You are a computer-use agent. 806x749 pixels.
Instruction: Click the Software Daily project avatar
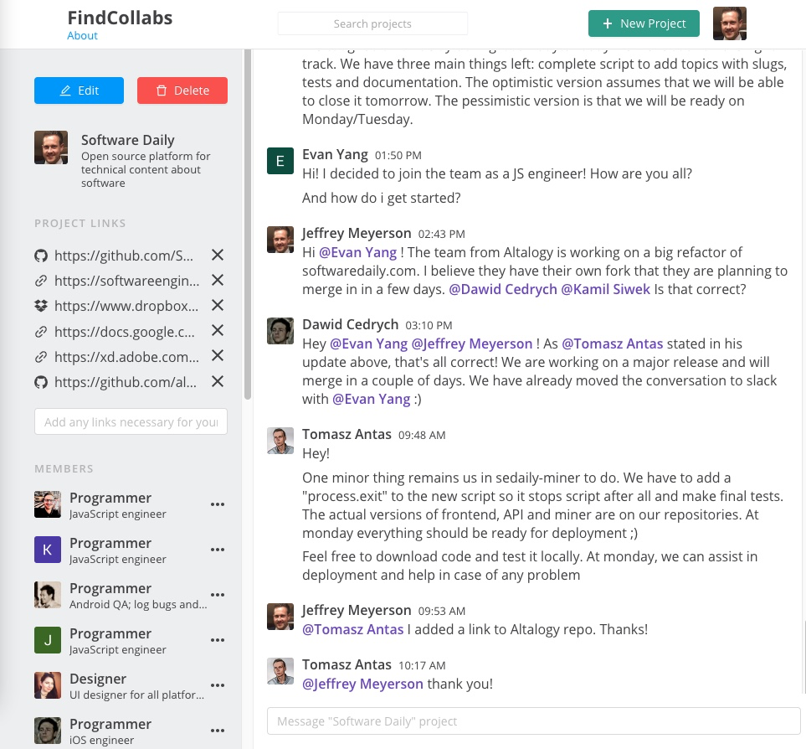(51, 147)
